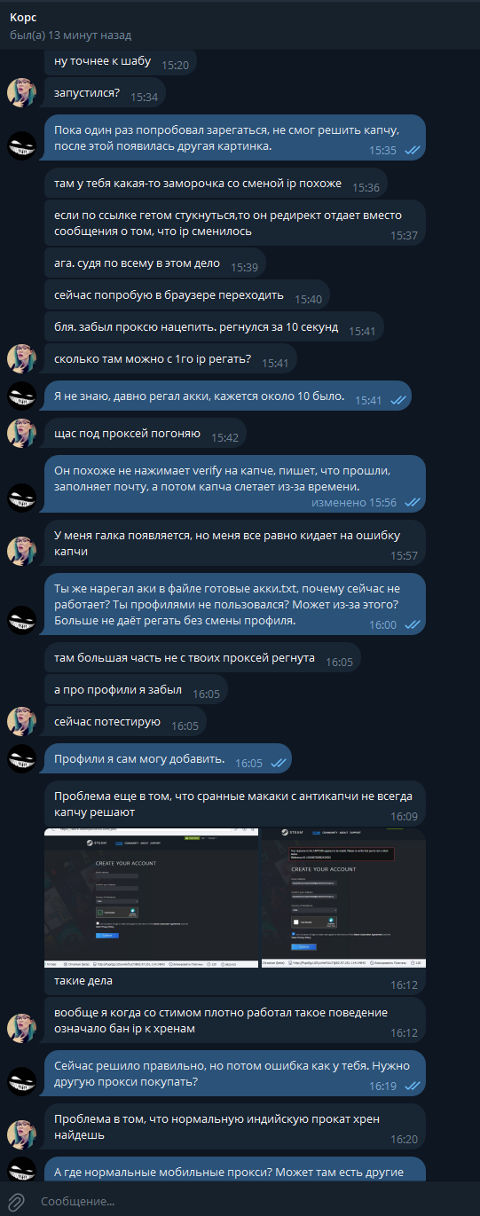The width and height of the screenshot is (480, 1216).
Task: Click contact avatar beside щас под проксей message
Action: point(21,434)
